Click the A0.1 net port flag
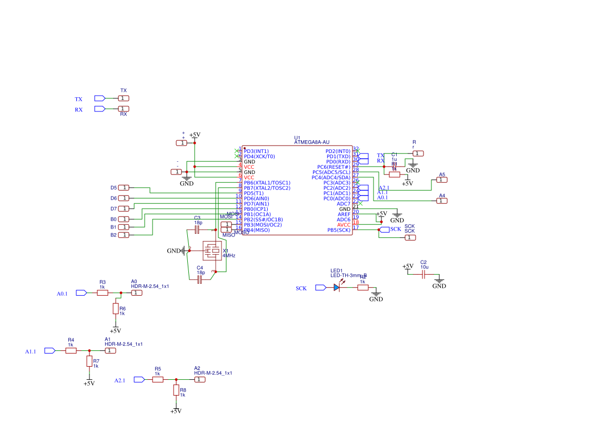Screen dimensions: 615x435 [x=81, y=293]
